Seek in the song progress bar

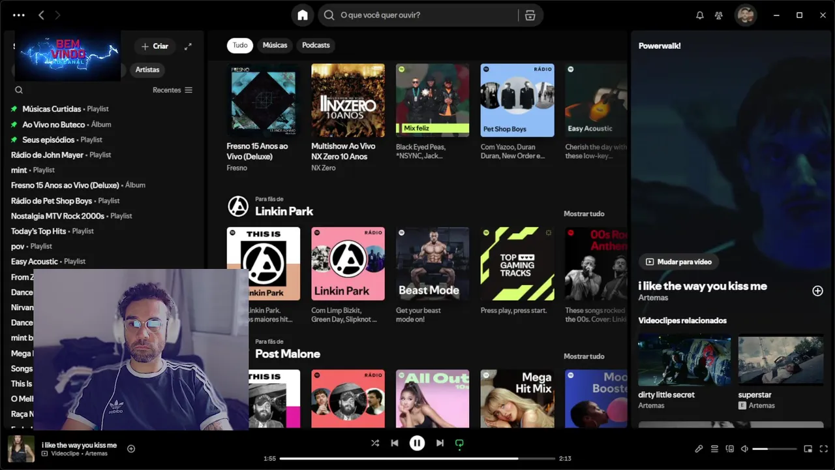click(417, 458)
